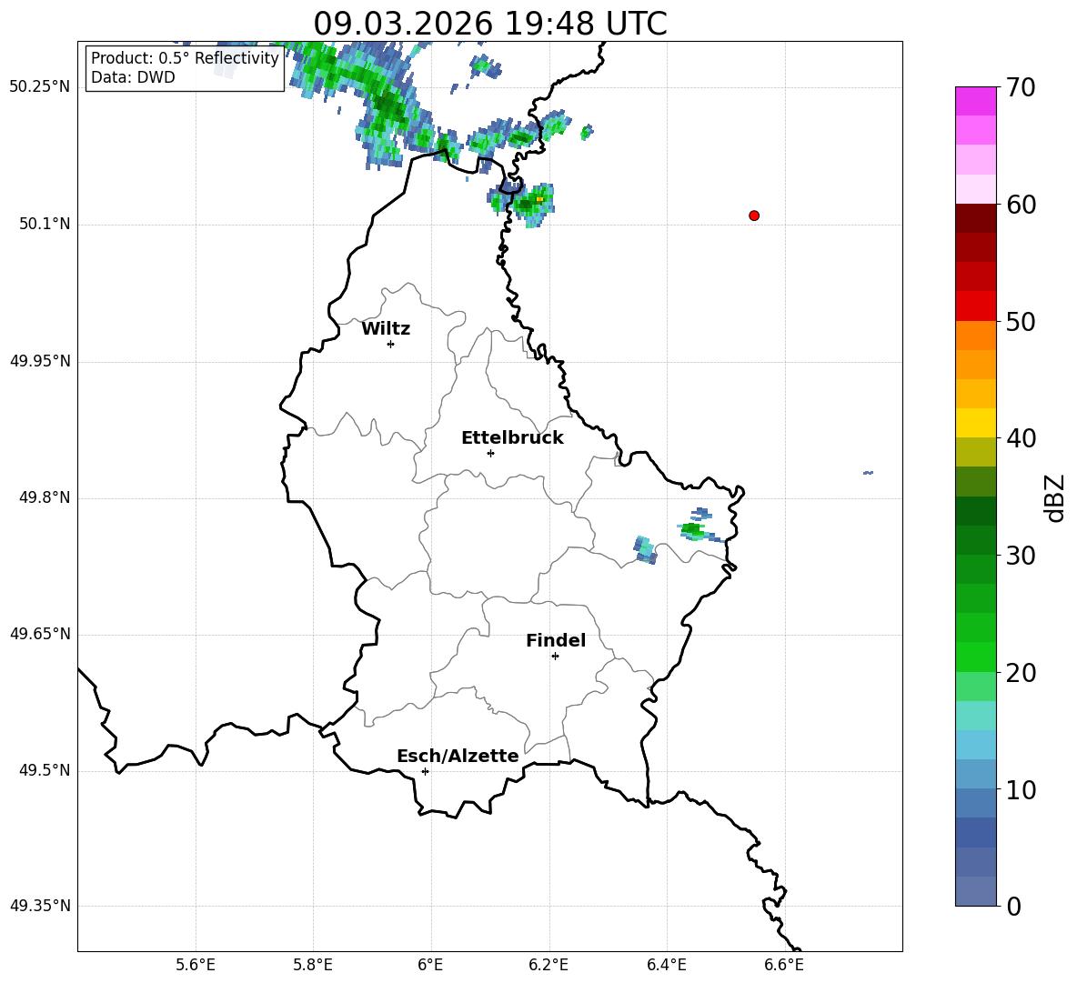Click the yellow colorbar segment at 40
Image resolution: width=1077 pixels, height=983 pixels.
(x=975, y=423)
